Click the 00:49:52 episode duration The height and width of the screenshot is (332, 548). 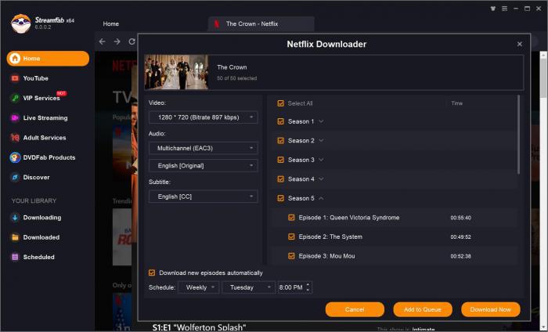(460, 237)
